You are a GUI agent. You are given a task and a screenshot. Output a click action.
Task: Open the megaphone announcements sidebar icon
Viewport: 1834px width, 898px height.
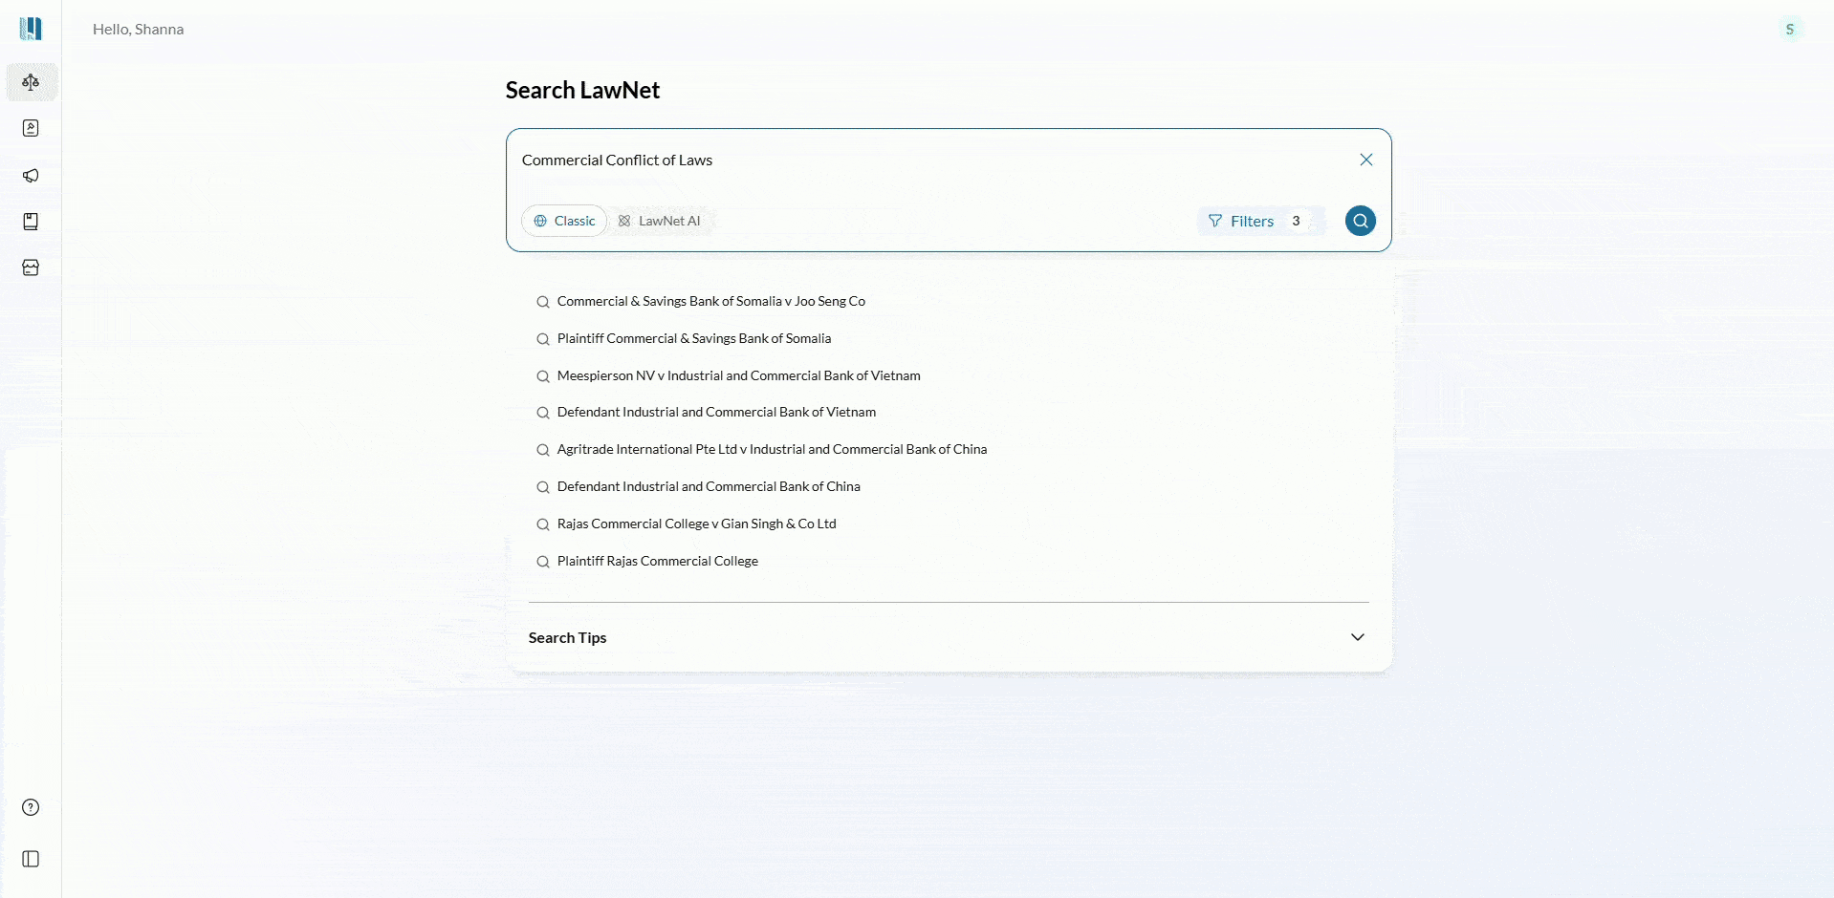click(x=31, y=176)
